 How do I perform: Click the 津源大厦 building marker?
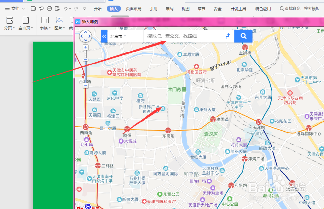coord(180,54)
